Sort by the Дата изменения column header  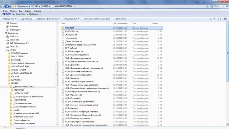click(x=120, y=23)
